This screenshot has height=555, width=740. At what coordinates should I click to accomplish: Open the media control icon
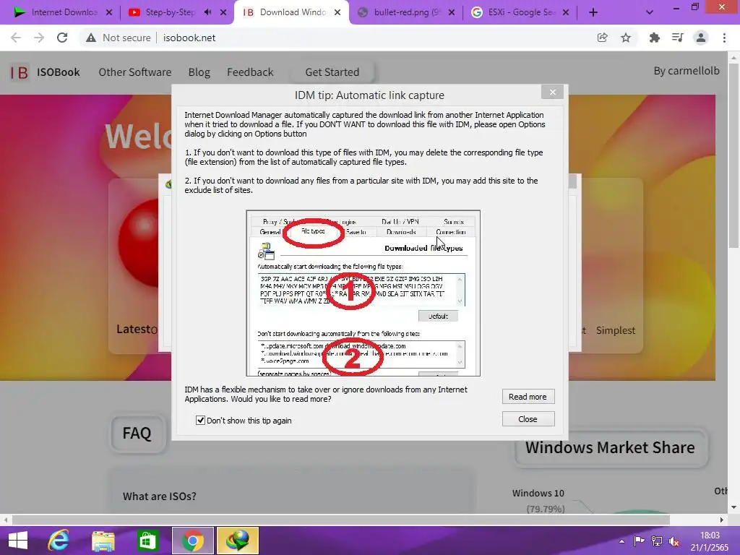(x=677, y=38)
